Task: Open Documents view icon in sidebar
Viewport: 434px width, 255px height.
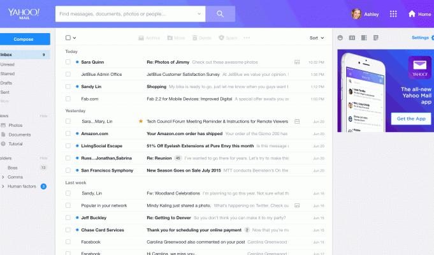Action: [x=3, y=135]
